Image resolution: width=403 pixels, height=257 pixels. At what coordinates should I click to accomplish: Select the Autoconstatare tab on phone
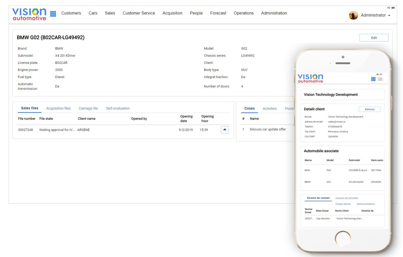pyautogui.click(x=366, y=204)
